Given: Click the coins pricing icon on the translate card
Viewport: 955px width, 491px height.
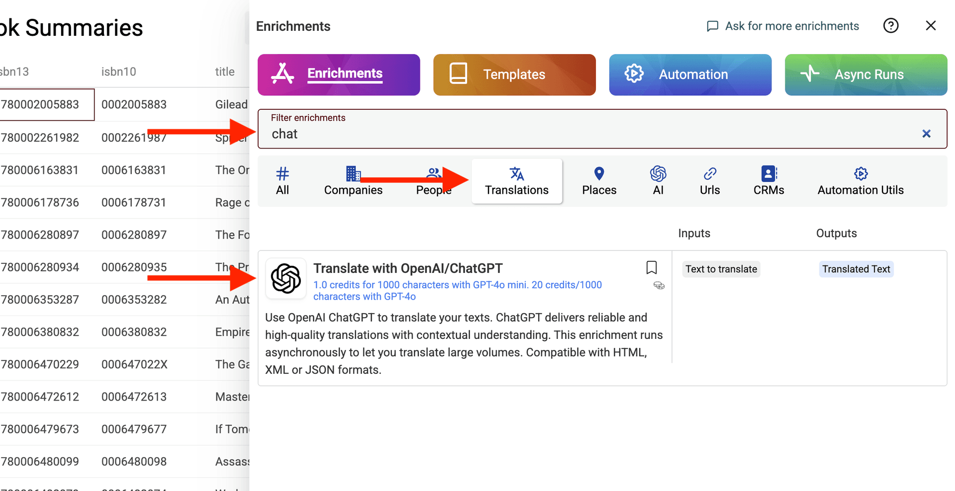Looking at the screenshot, I should point(659,286).
